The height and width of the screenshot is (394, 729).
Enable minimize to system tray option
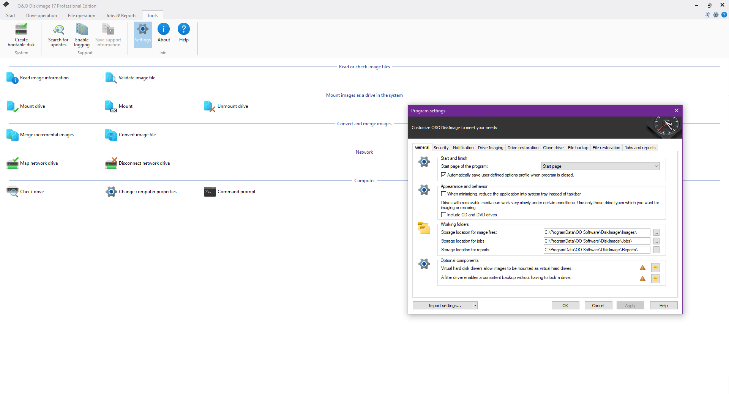click(x=443, y=194)
